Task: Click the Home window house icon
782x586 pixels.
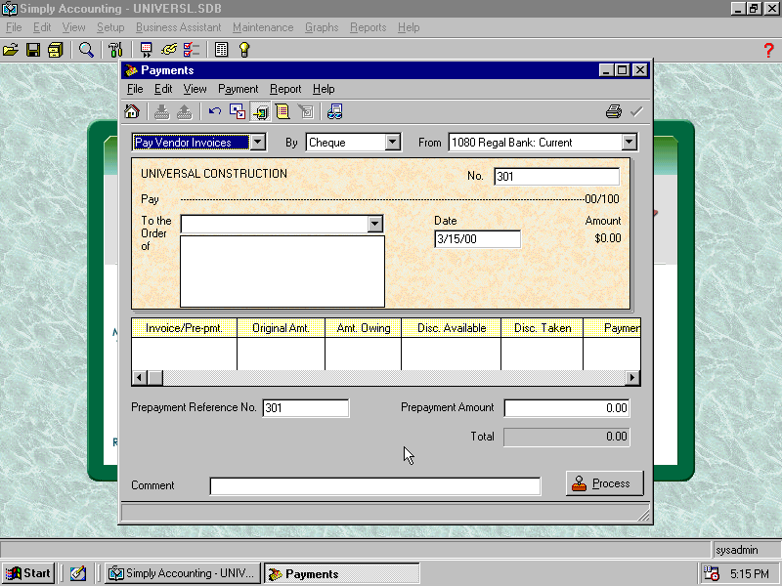Action: (132, 111)
